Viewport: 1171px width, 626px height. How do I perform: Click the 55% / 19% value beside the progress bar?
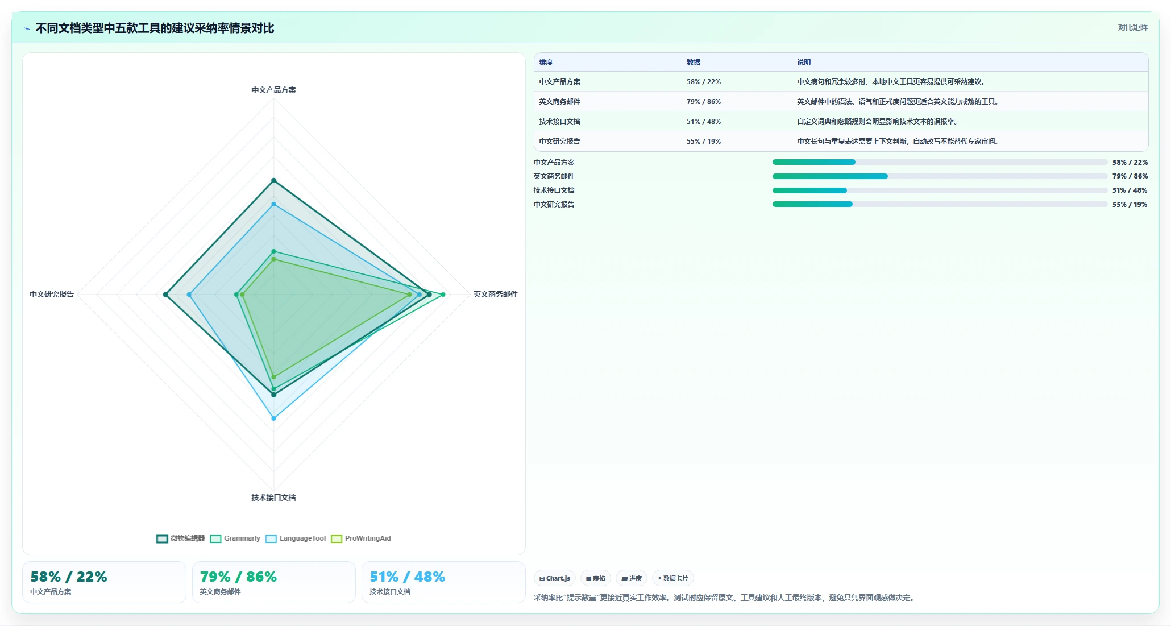coord(1130,205)
